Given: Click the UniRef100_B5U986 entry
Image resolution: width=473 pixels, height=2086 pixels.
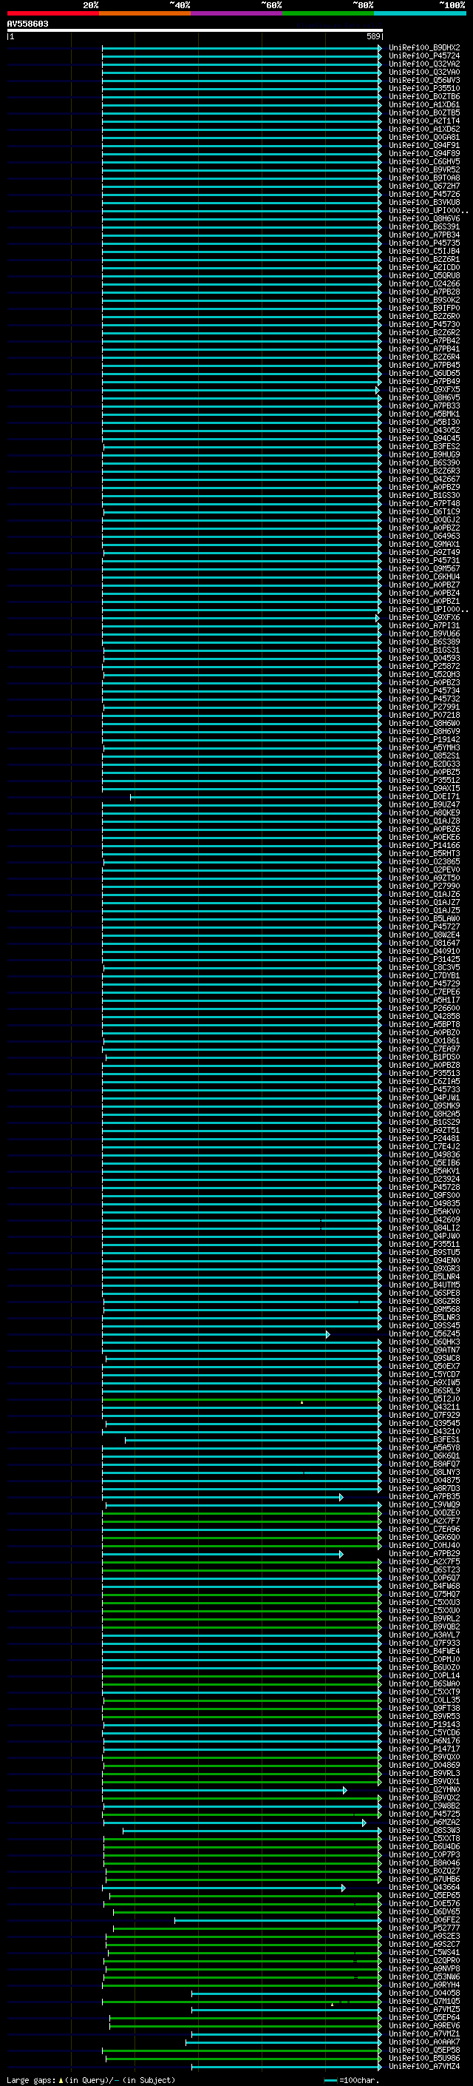Looking at the screenshot, I should (424, 2058).
